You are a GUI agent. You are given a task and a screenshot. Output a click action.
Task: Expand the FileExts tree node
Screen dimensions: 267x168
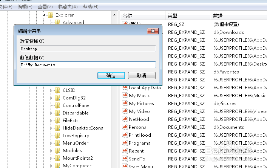[x=51, y=121]
